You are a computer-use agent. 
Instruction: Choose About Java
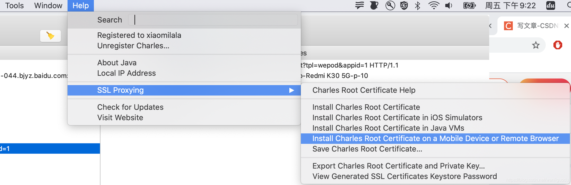(x=184, y=63)
